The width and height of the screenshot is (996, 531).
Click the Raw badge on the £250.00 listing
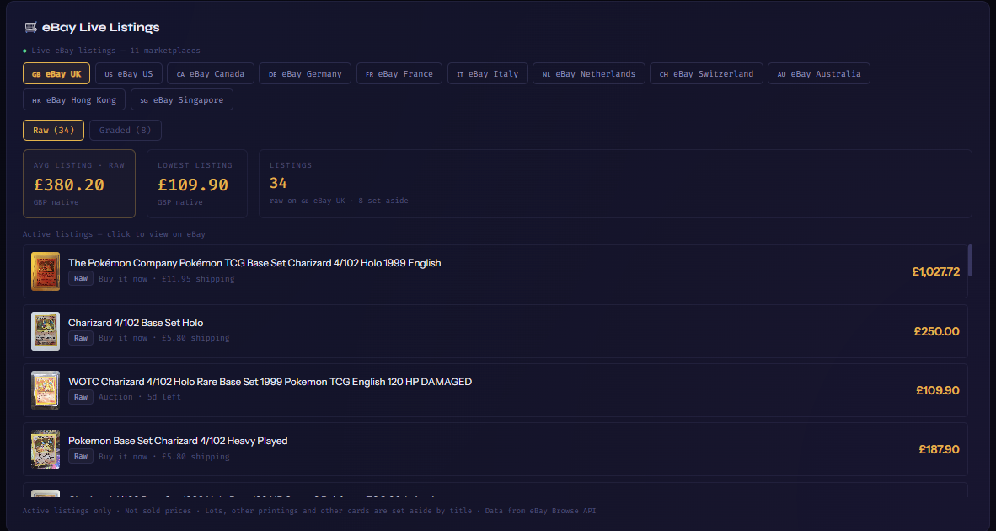point(81,338)
